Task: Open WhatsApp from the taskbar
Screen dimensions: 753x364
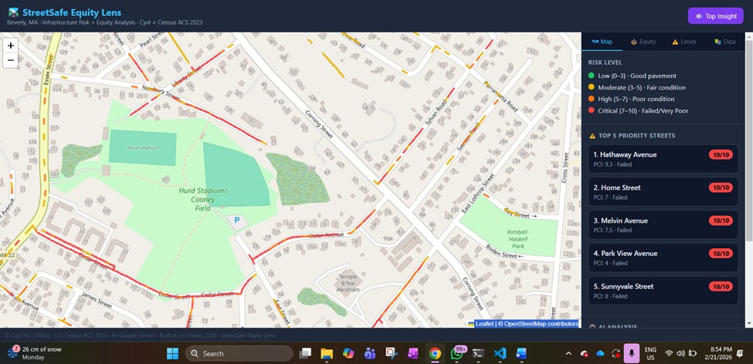Action: [x=456, y=353]
